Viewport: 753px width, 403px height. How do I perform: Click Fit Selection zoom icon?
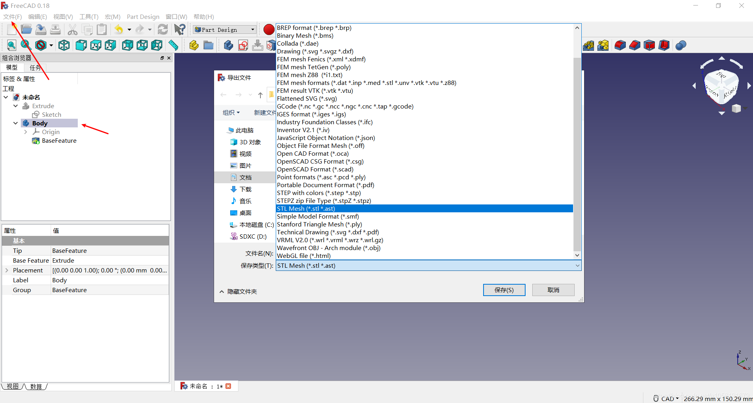26,45
